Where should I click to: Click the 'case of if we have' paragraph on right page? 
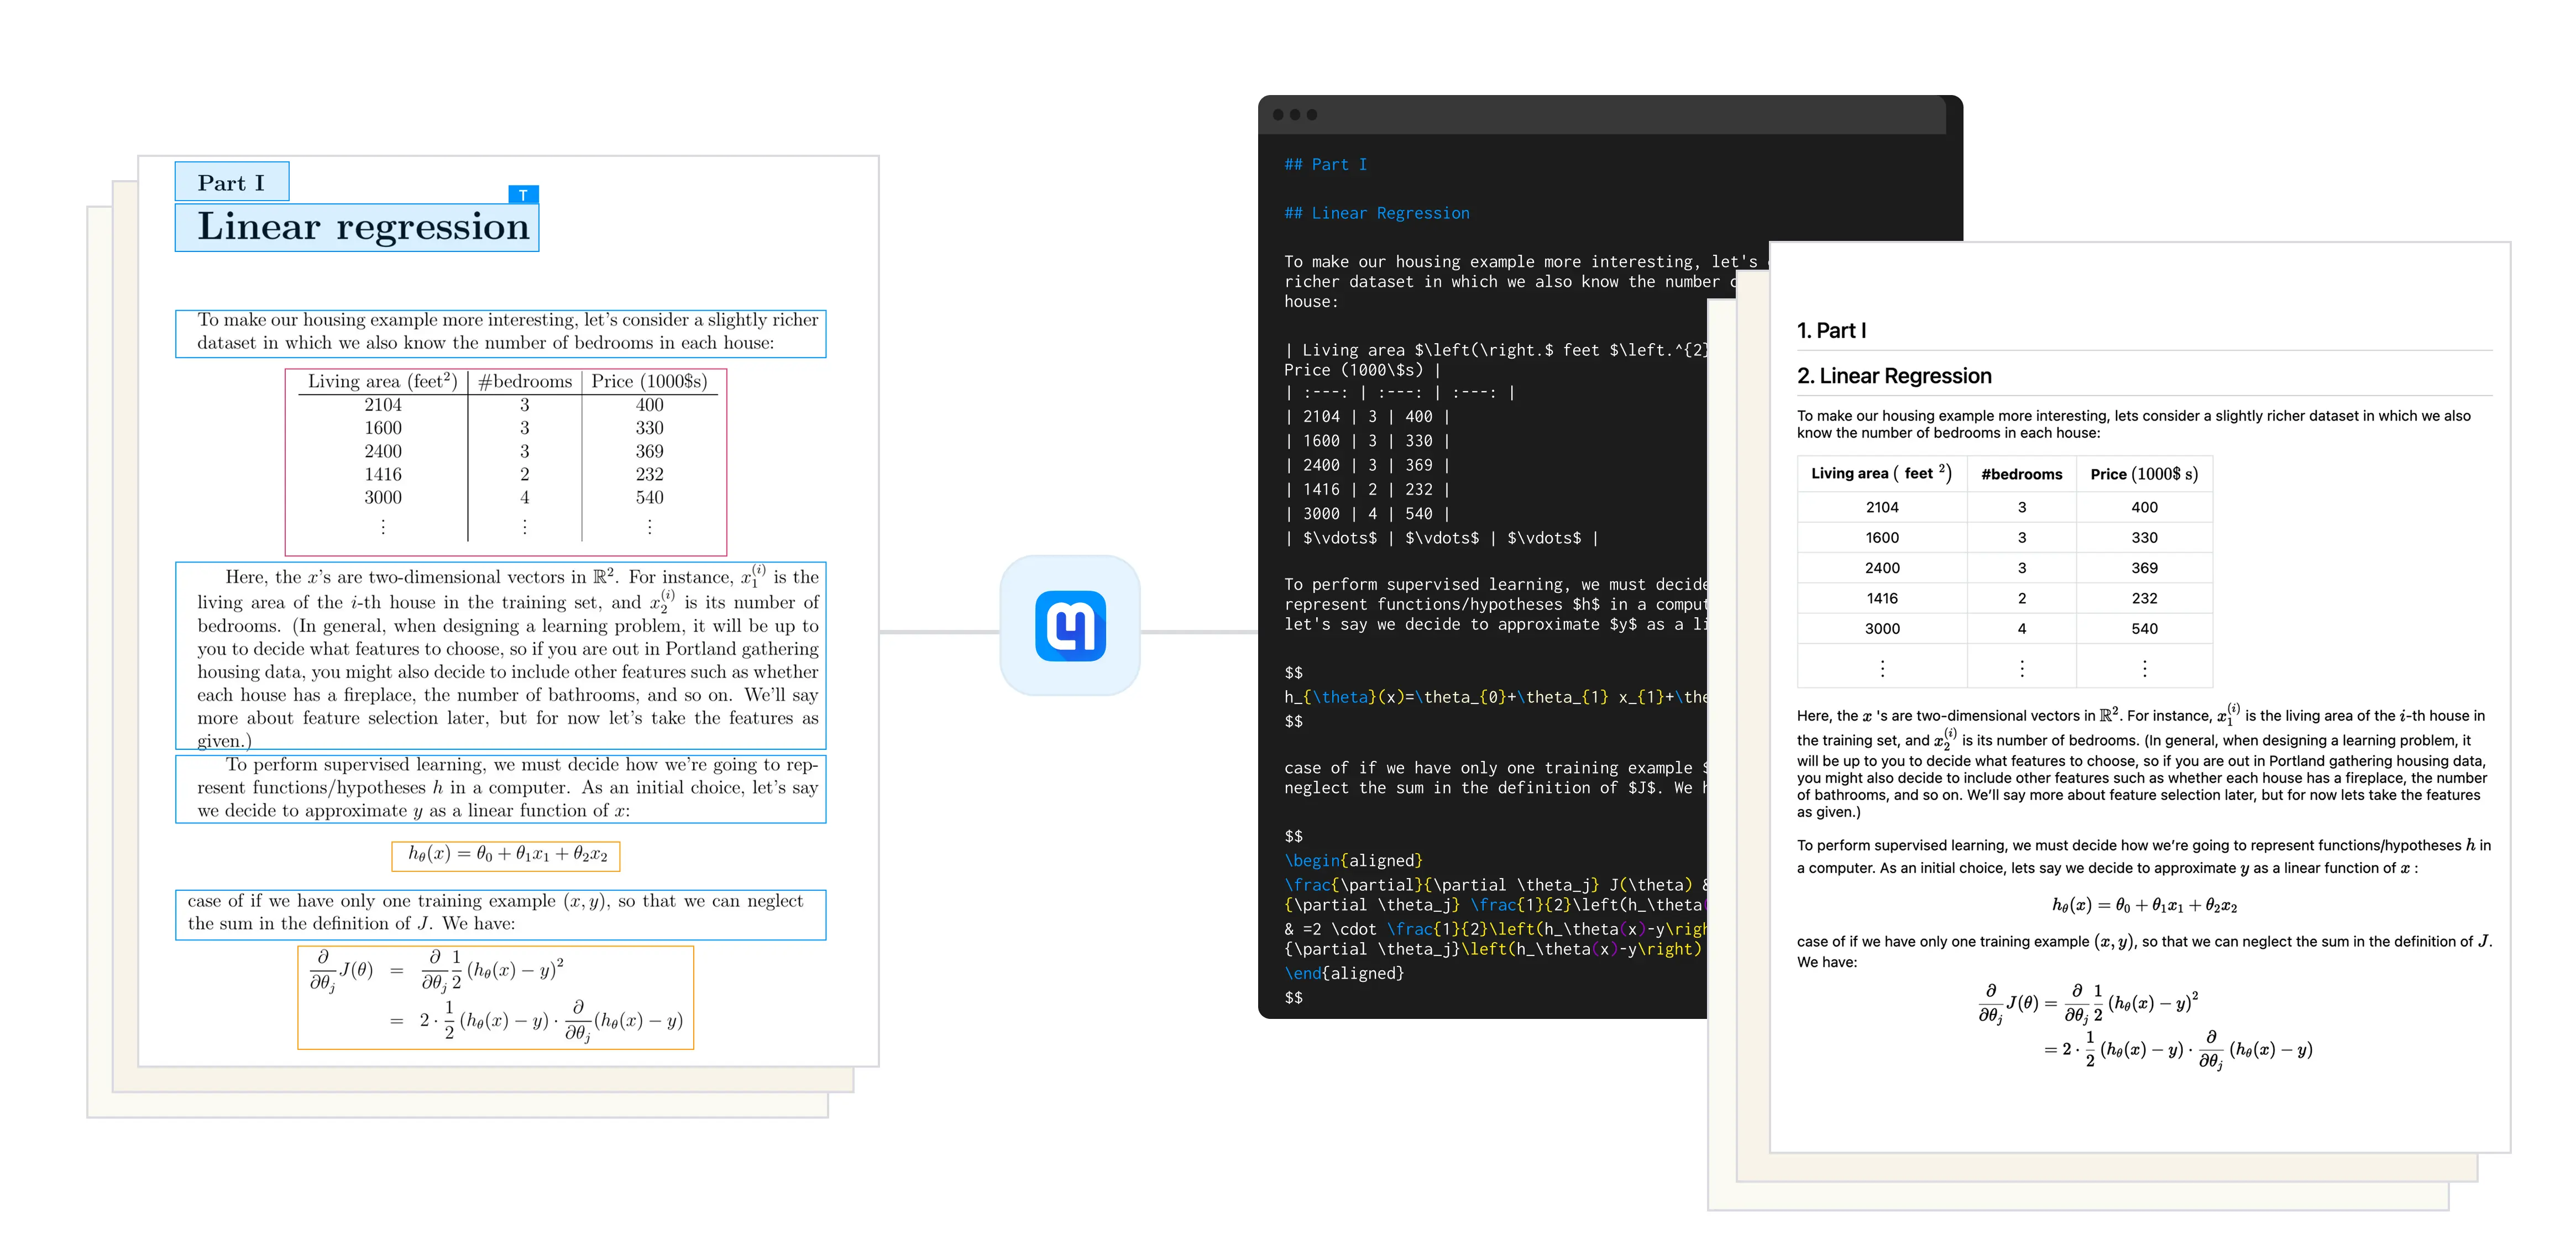point(2144,952)
